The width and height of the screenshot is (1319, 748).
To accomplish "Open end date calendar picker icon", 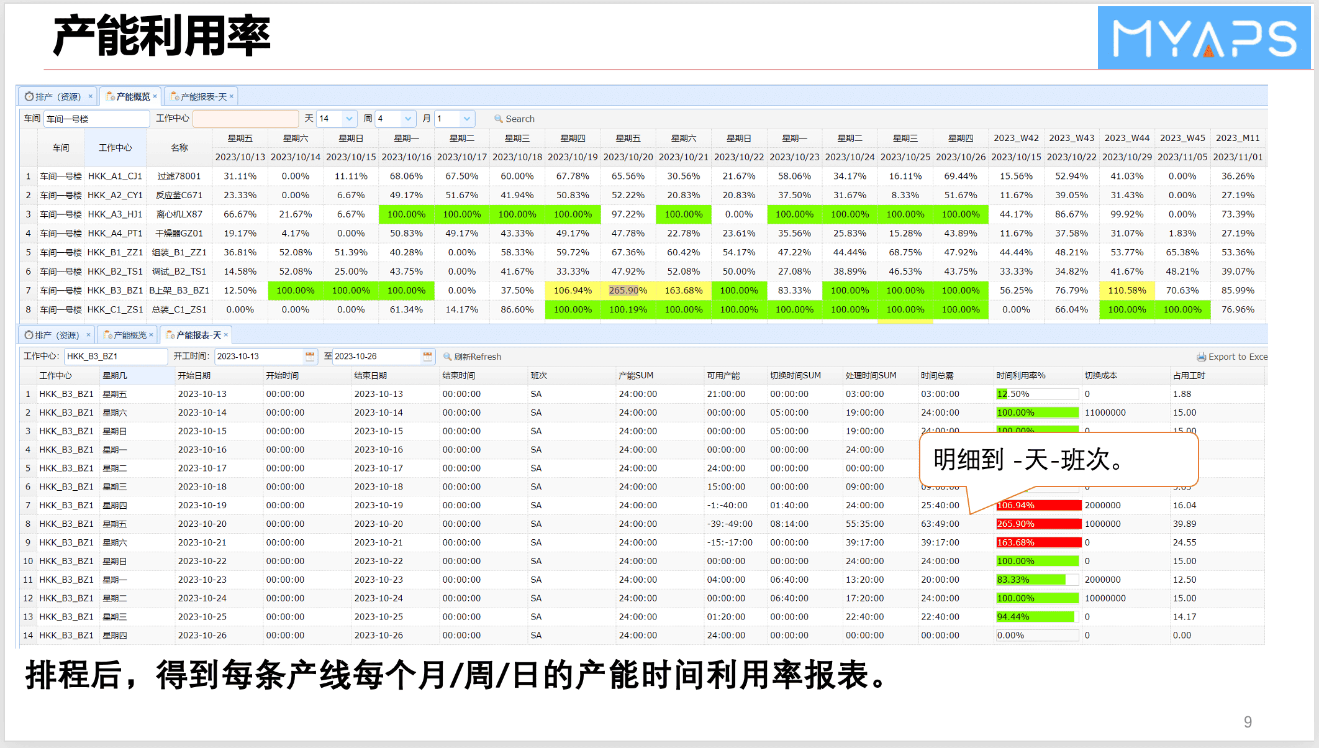I will tap(427, 356).
